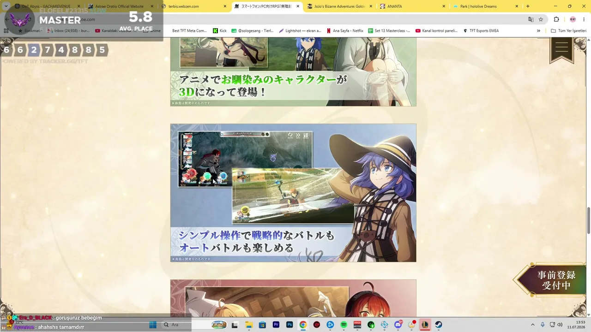Launch Adobe Photoshop from the taskbar
This screenshot has width=591, height=332.
289,325
